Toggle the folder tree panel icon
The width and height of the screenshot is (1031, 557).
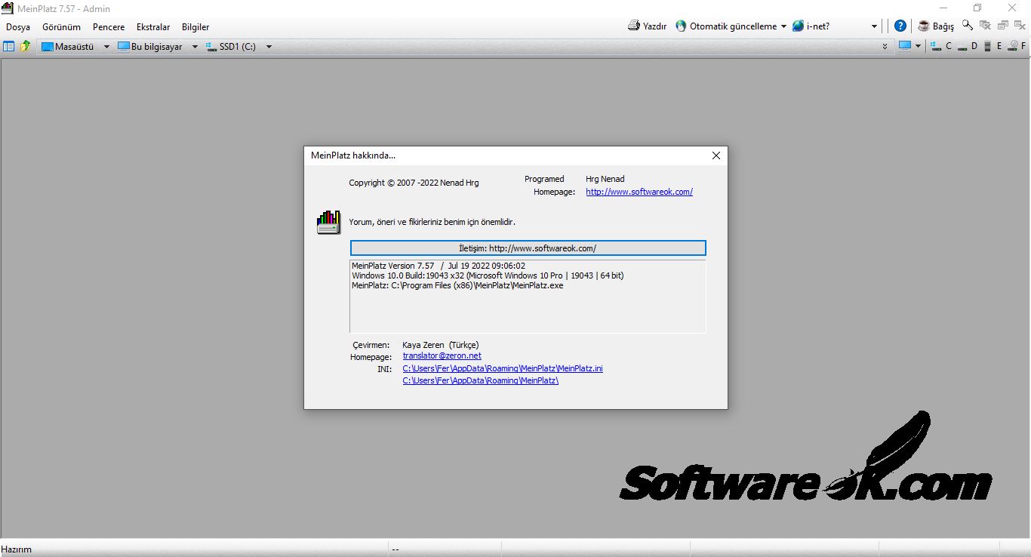click(x=9, y=46)
